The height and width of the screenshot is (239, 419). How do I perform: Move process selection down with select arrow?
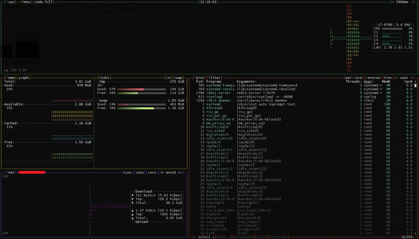pos(213,237)
